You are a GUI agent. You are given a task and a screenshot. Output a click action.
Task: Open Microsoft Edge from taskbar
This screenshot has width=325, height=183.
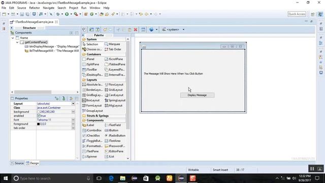point(111,178)
